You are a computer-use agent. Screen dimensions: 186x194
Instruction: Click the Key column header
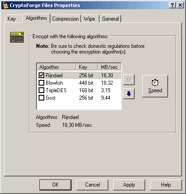pyautogui.click(x=87, y=67)
